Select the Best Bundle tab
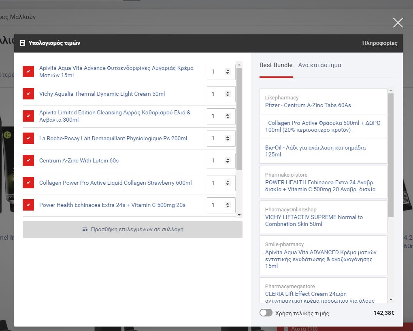This screenshot has height=331, width=413. pos(276,65)
